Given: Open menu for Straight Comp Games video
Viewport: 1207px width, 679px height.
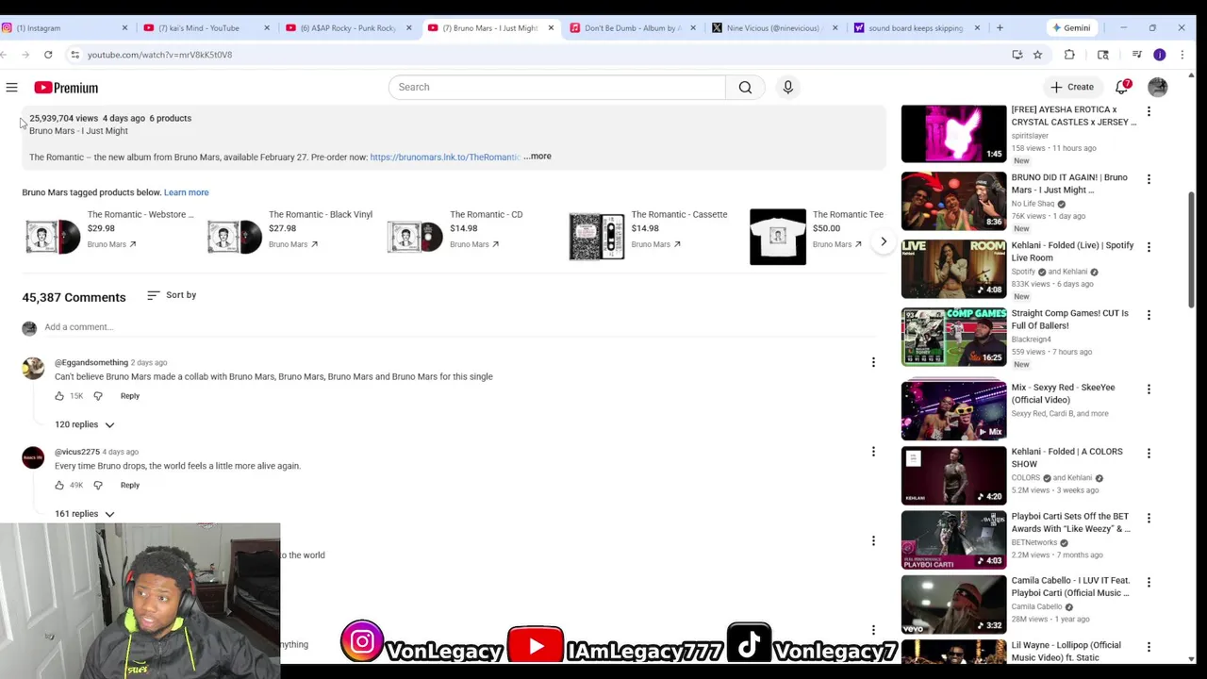Looking at the screenshot, I should click(x=1149, y=315).
